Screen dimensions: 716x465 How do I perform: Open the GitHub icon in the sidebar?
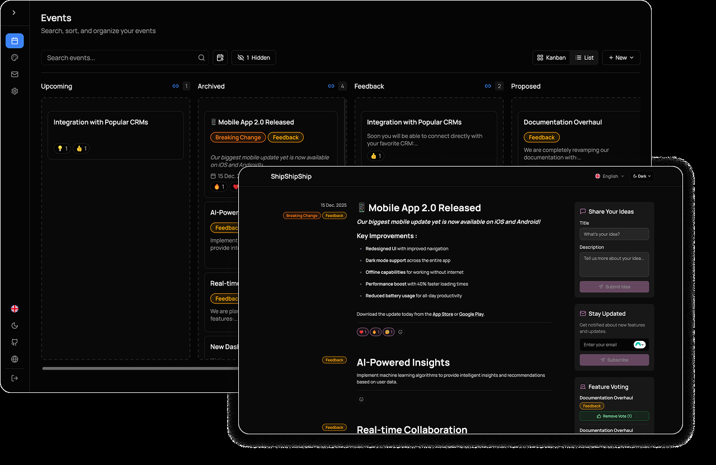pos(15,342)
